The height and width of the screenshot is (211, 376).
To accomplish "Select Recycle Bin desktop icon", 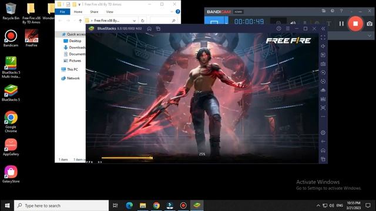I will coord(11,11).
